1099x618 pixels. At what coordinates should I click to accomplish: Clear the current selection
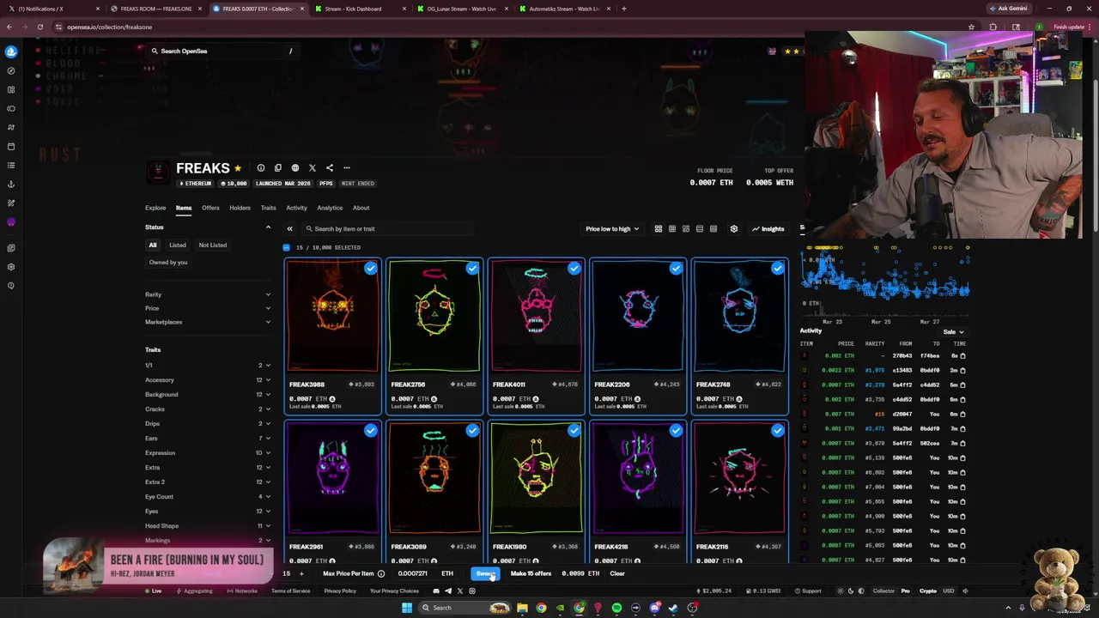coord(617,573)
